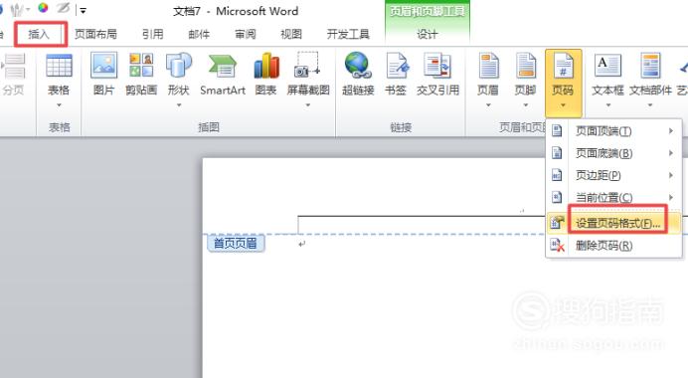Choose 页边距(P) menu entry
This screenshot has height=378, width=688.
click(x=613, y=175)
